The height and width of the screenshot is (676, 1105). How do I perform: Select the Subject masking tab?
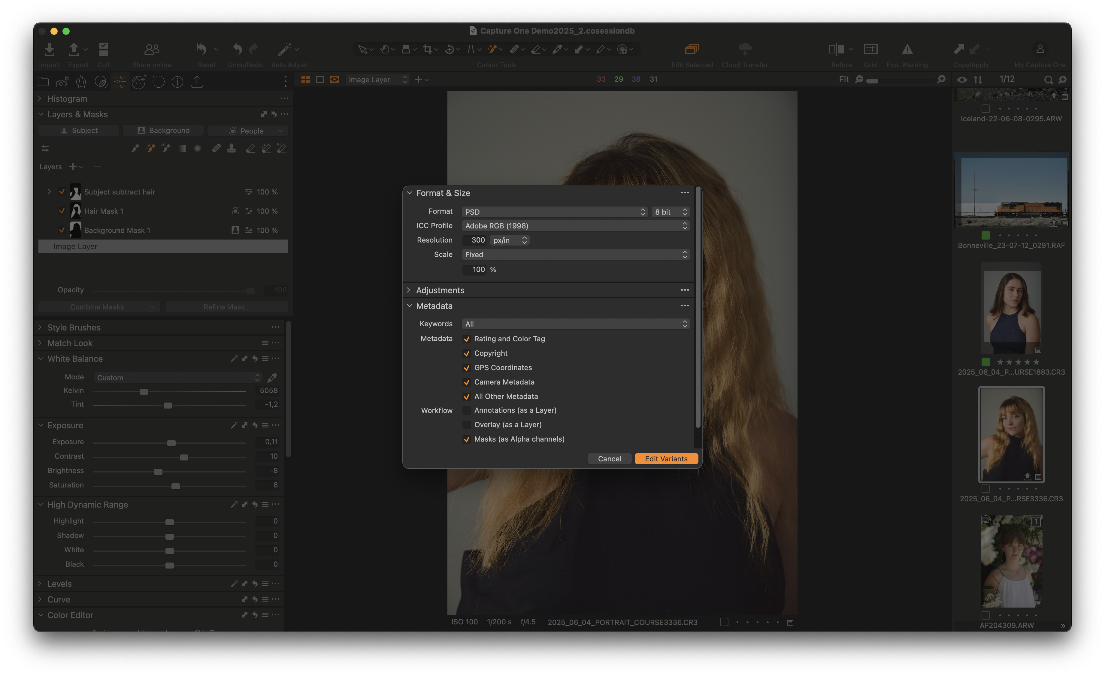[78, 130]
